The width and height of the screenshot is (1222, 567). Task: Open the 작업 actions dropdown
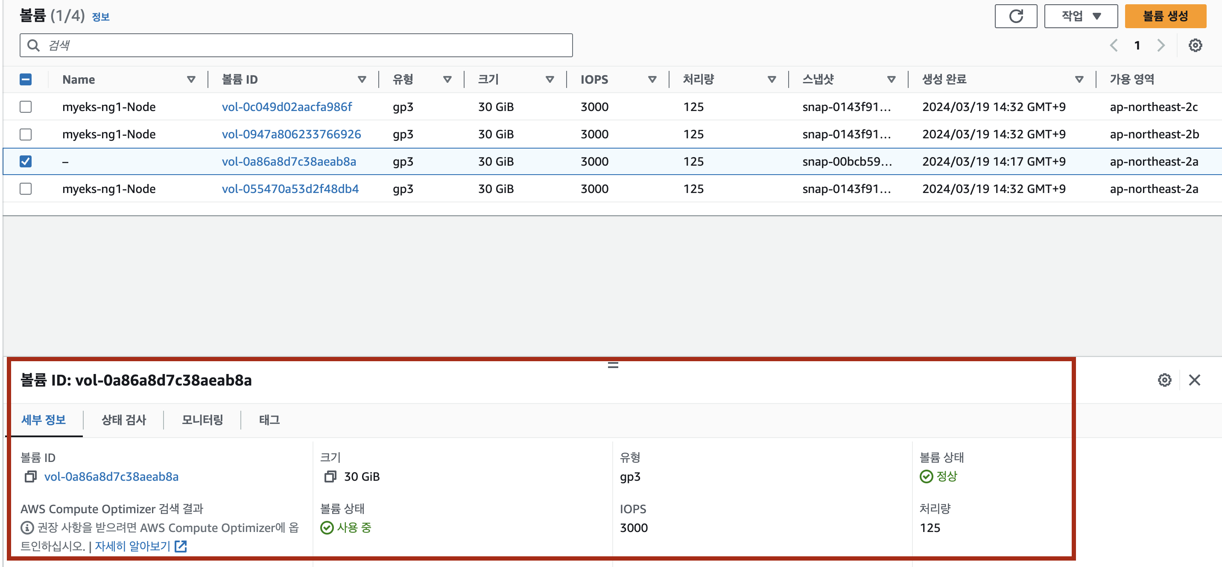pyautogui.click(x=1080, y=17)
